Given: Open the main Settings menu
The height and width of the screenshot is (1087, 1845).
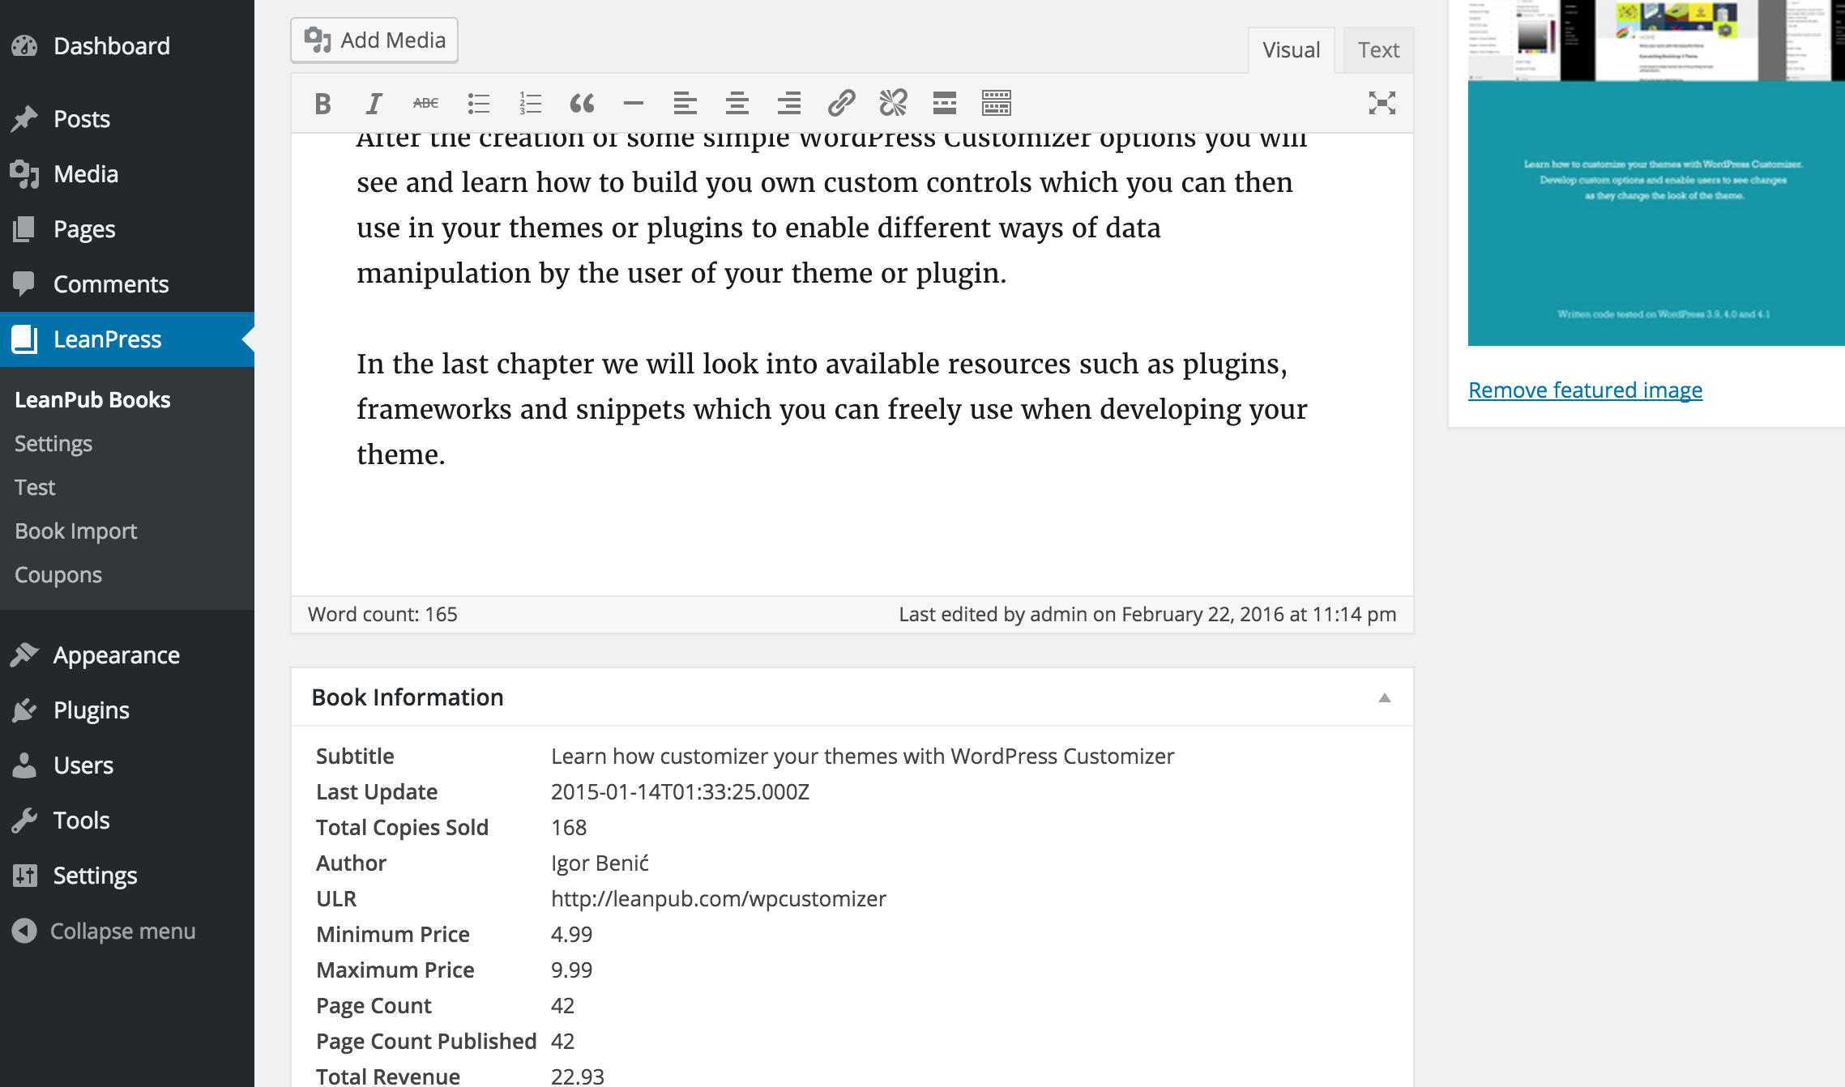Looking at the screenshot, I should 127,876.
